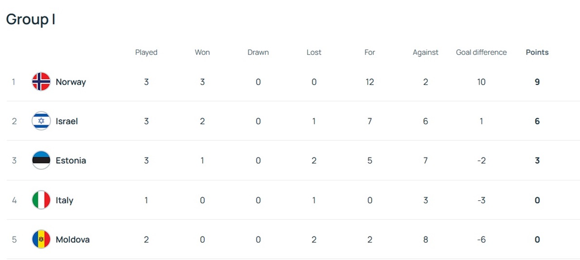Viewport: 580px width, 260px height.
Task: Click the Drawn column header
Action: 258,53
